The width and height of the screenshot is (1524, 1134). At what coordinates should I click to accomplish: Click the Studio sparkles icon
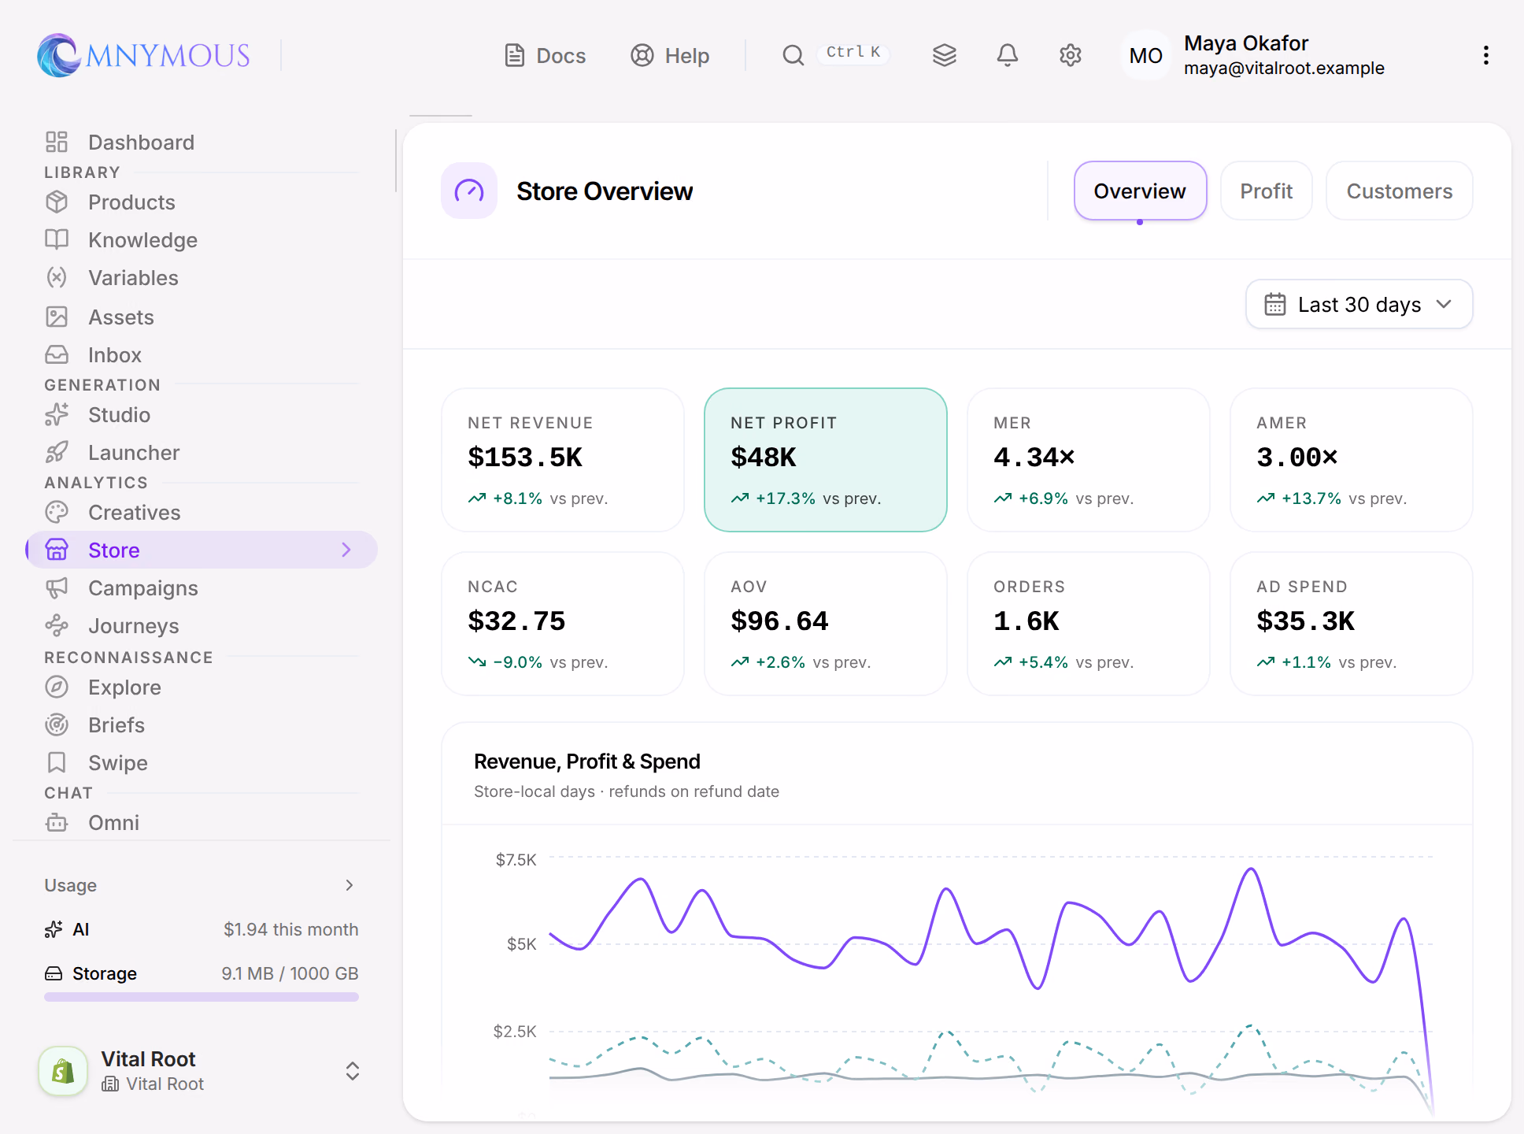pos(57,414)
